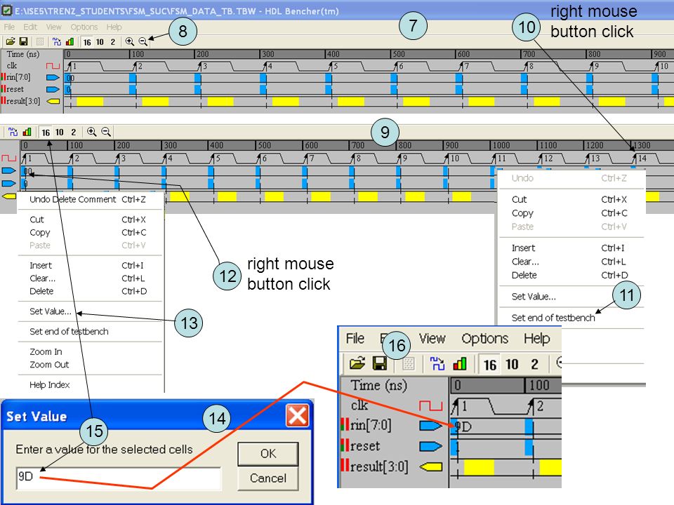This screenshot has width=674, height=505.
Task: Click the waveform icon in the enlarged bottom window
Action: click(437, 364)
